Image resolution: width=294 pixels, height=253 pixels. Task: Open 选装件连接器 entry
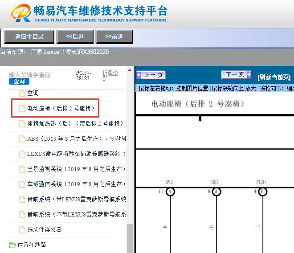(45, 229)
